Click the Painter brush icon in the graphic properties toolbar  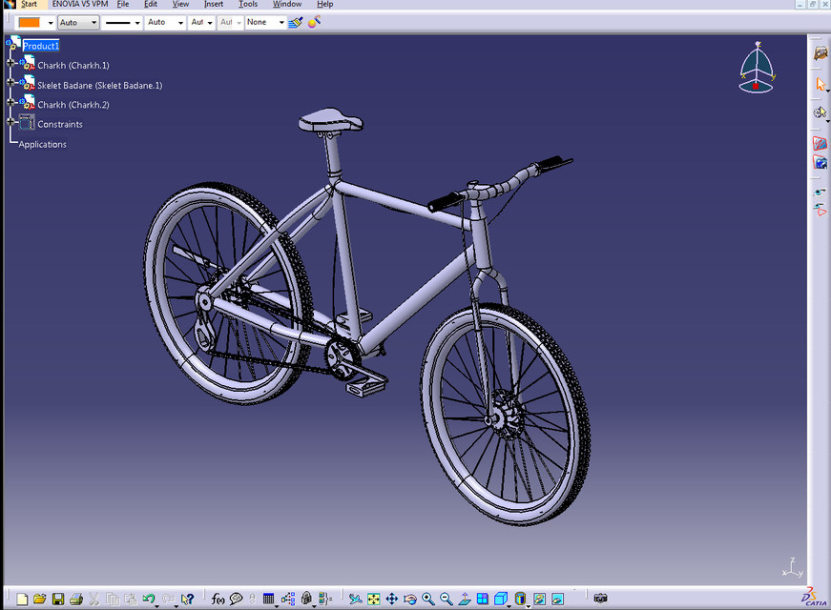click(x=296, y=22)
